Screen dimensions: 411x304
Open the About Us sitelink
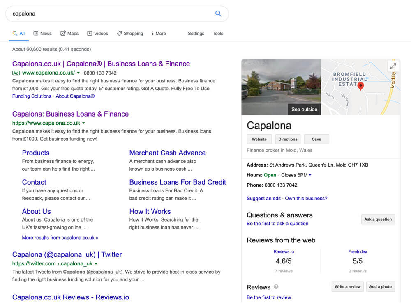[x=37, y=211]
